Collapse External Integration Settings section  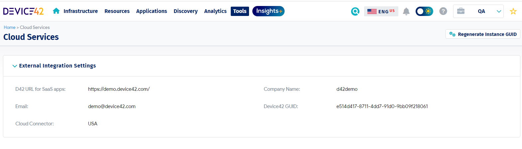[x=15, y=66]
